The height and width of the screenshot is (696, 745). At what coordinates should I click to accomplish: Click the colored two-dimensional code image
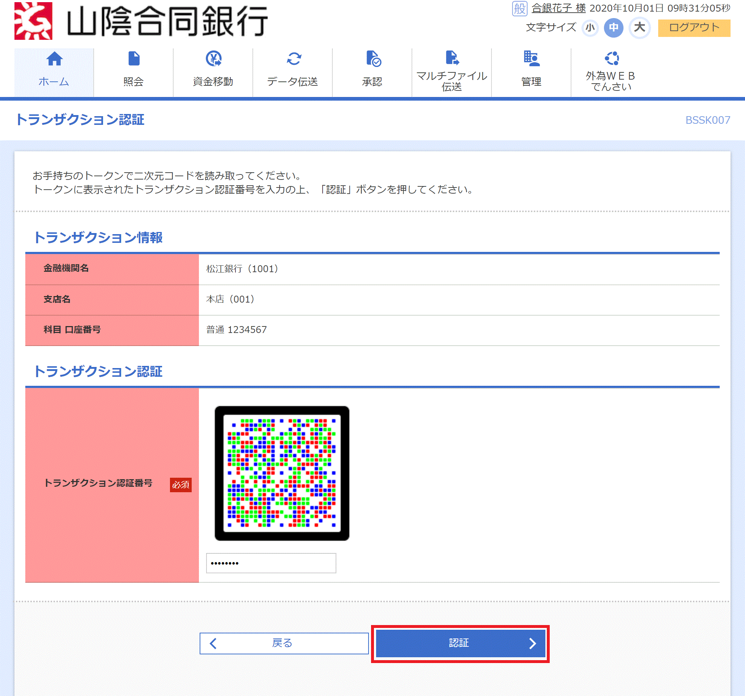tap(282, 473)
